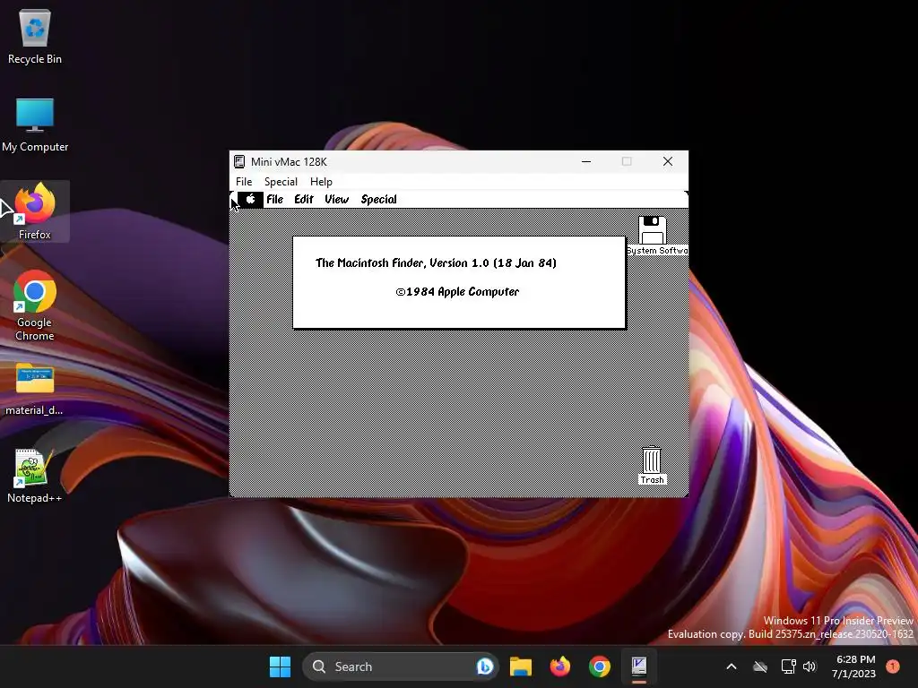Show hidden system tray icons
This screenshot has height=688, width=918.
732,666
